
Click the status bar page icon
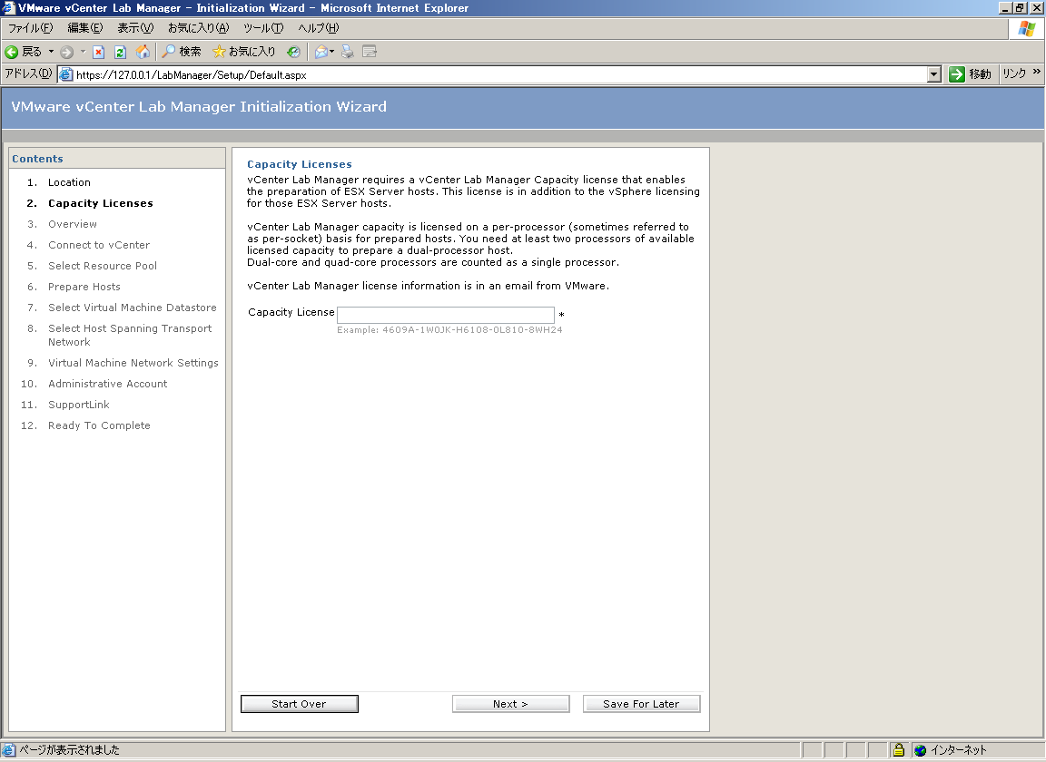[8, 750]
